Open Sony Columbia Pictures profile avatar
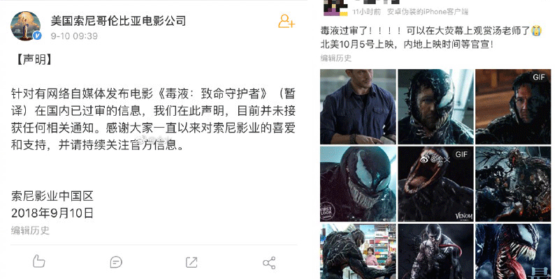This screenshot has width=559, height=279. [26, 26]
